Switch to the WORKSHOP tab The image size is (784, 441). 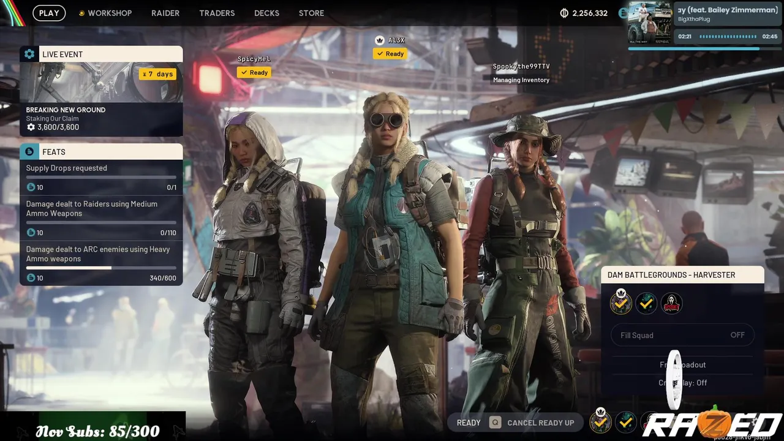pos(110,13)
